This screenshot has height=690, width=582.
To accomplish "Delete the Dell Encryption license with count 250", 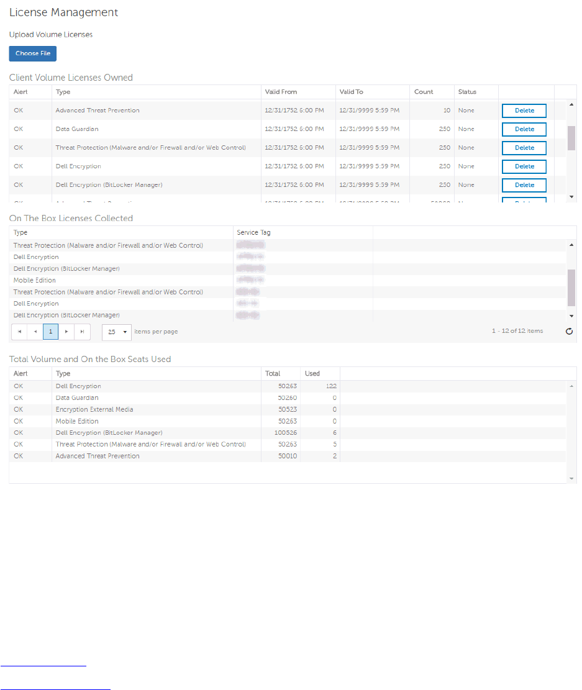I will coord(524,166).
